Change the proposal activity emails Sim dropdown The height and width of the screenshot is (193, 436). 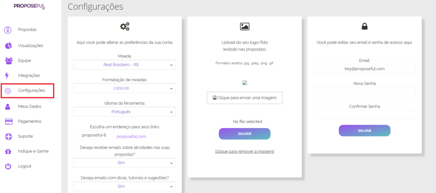coord(125,163)
